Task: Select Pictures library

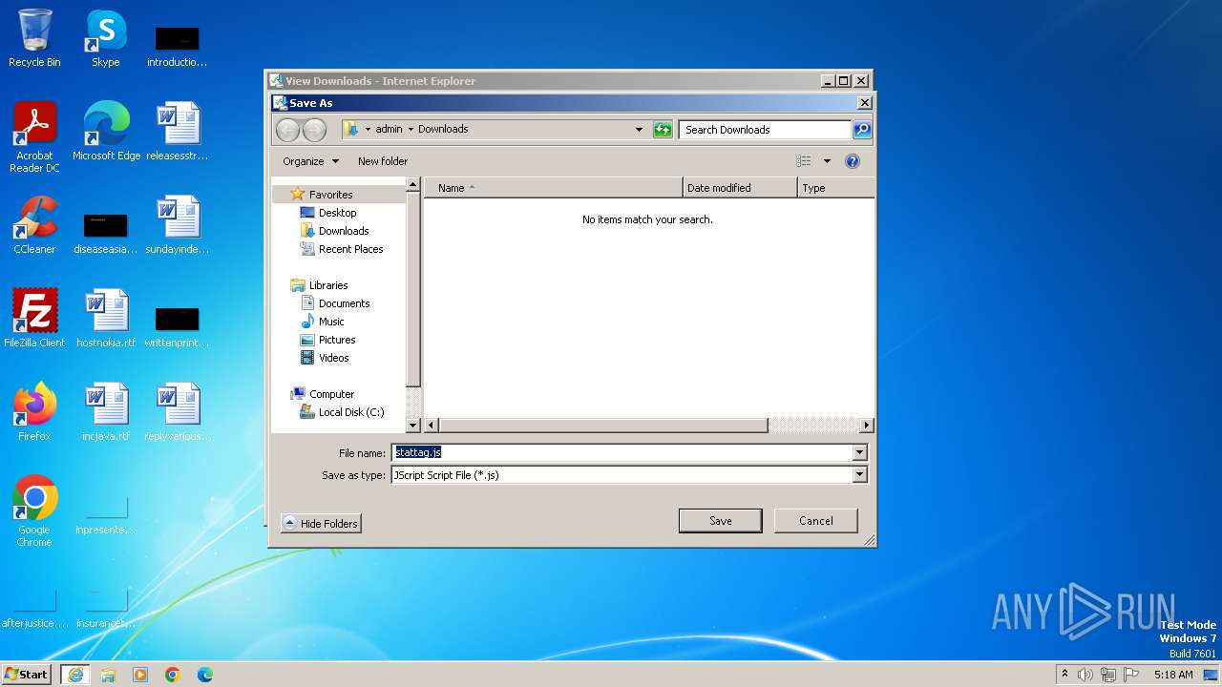Action: click(x=337, y=340)
